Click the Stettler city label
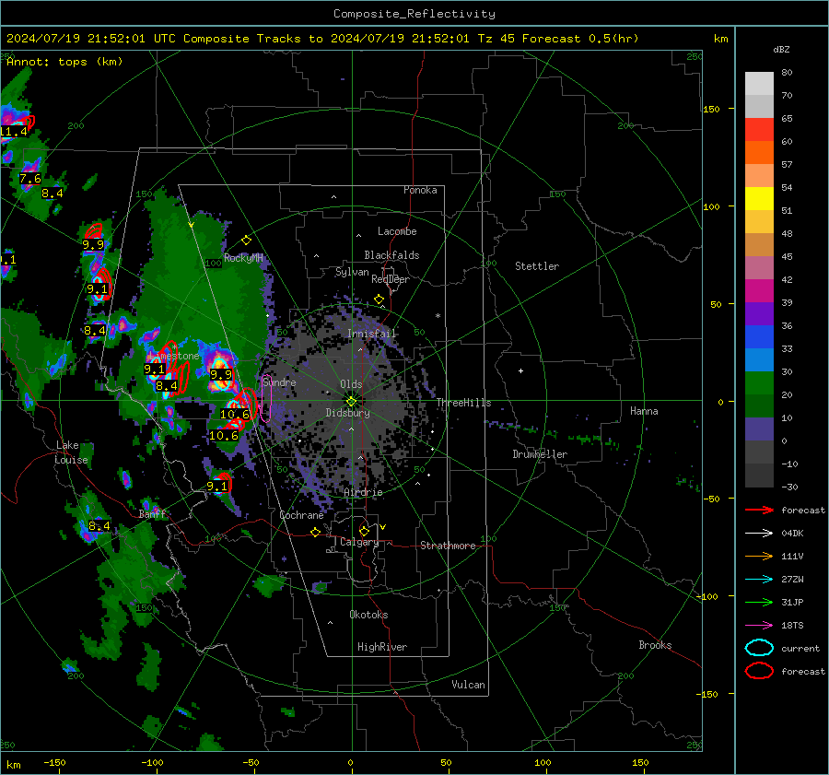The width and height of the screenshot is (829, 775). click(x=537, y=266)
